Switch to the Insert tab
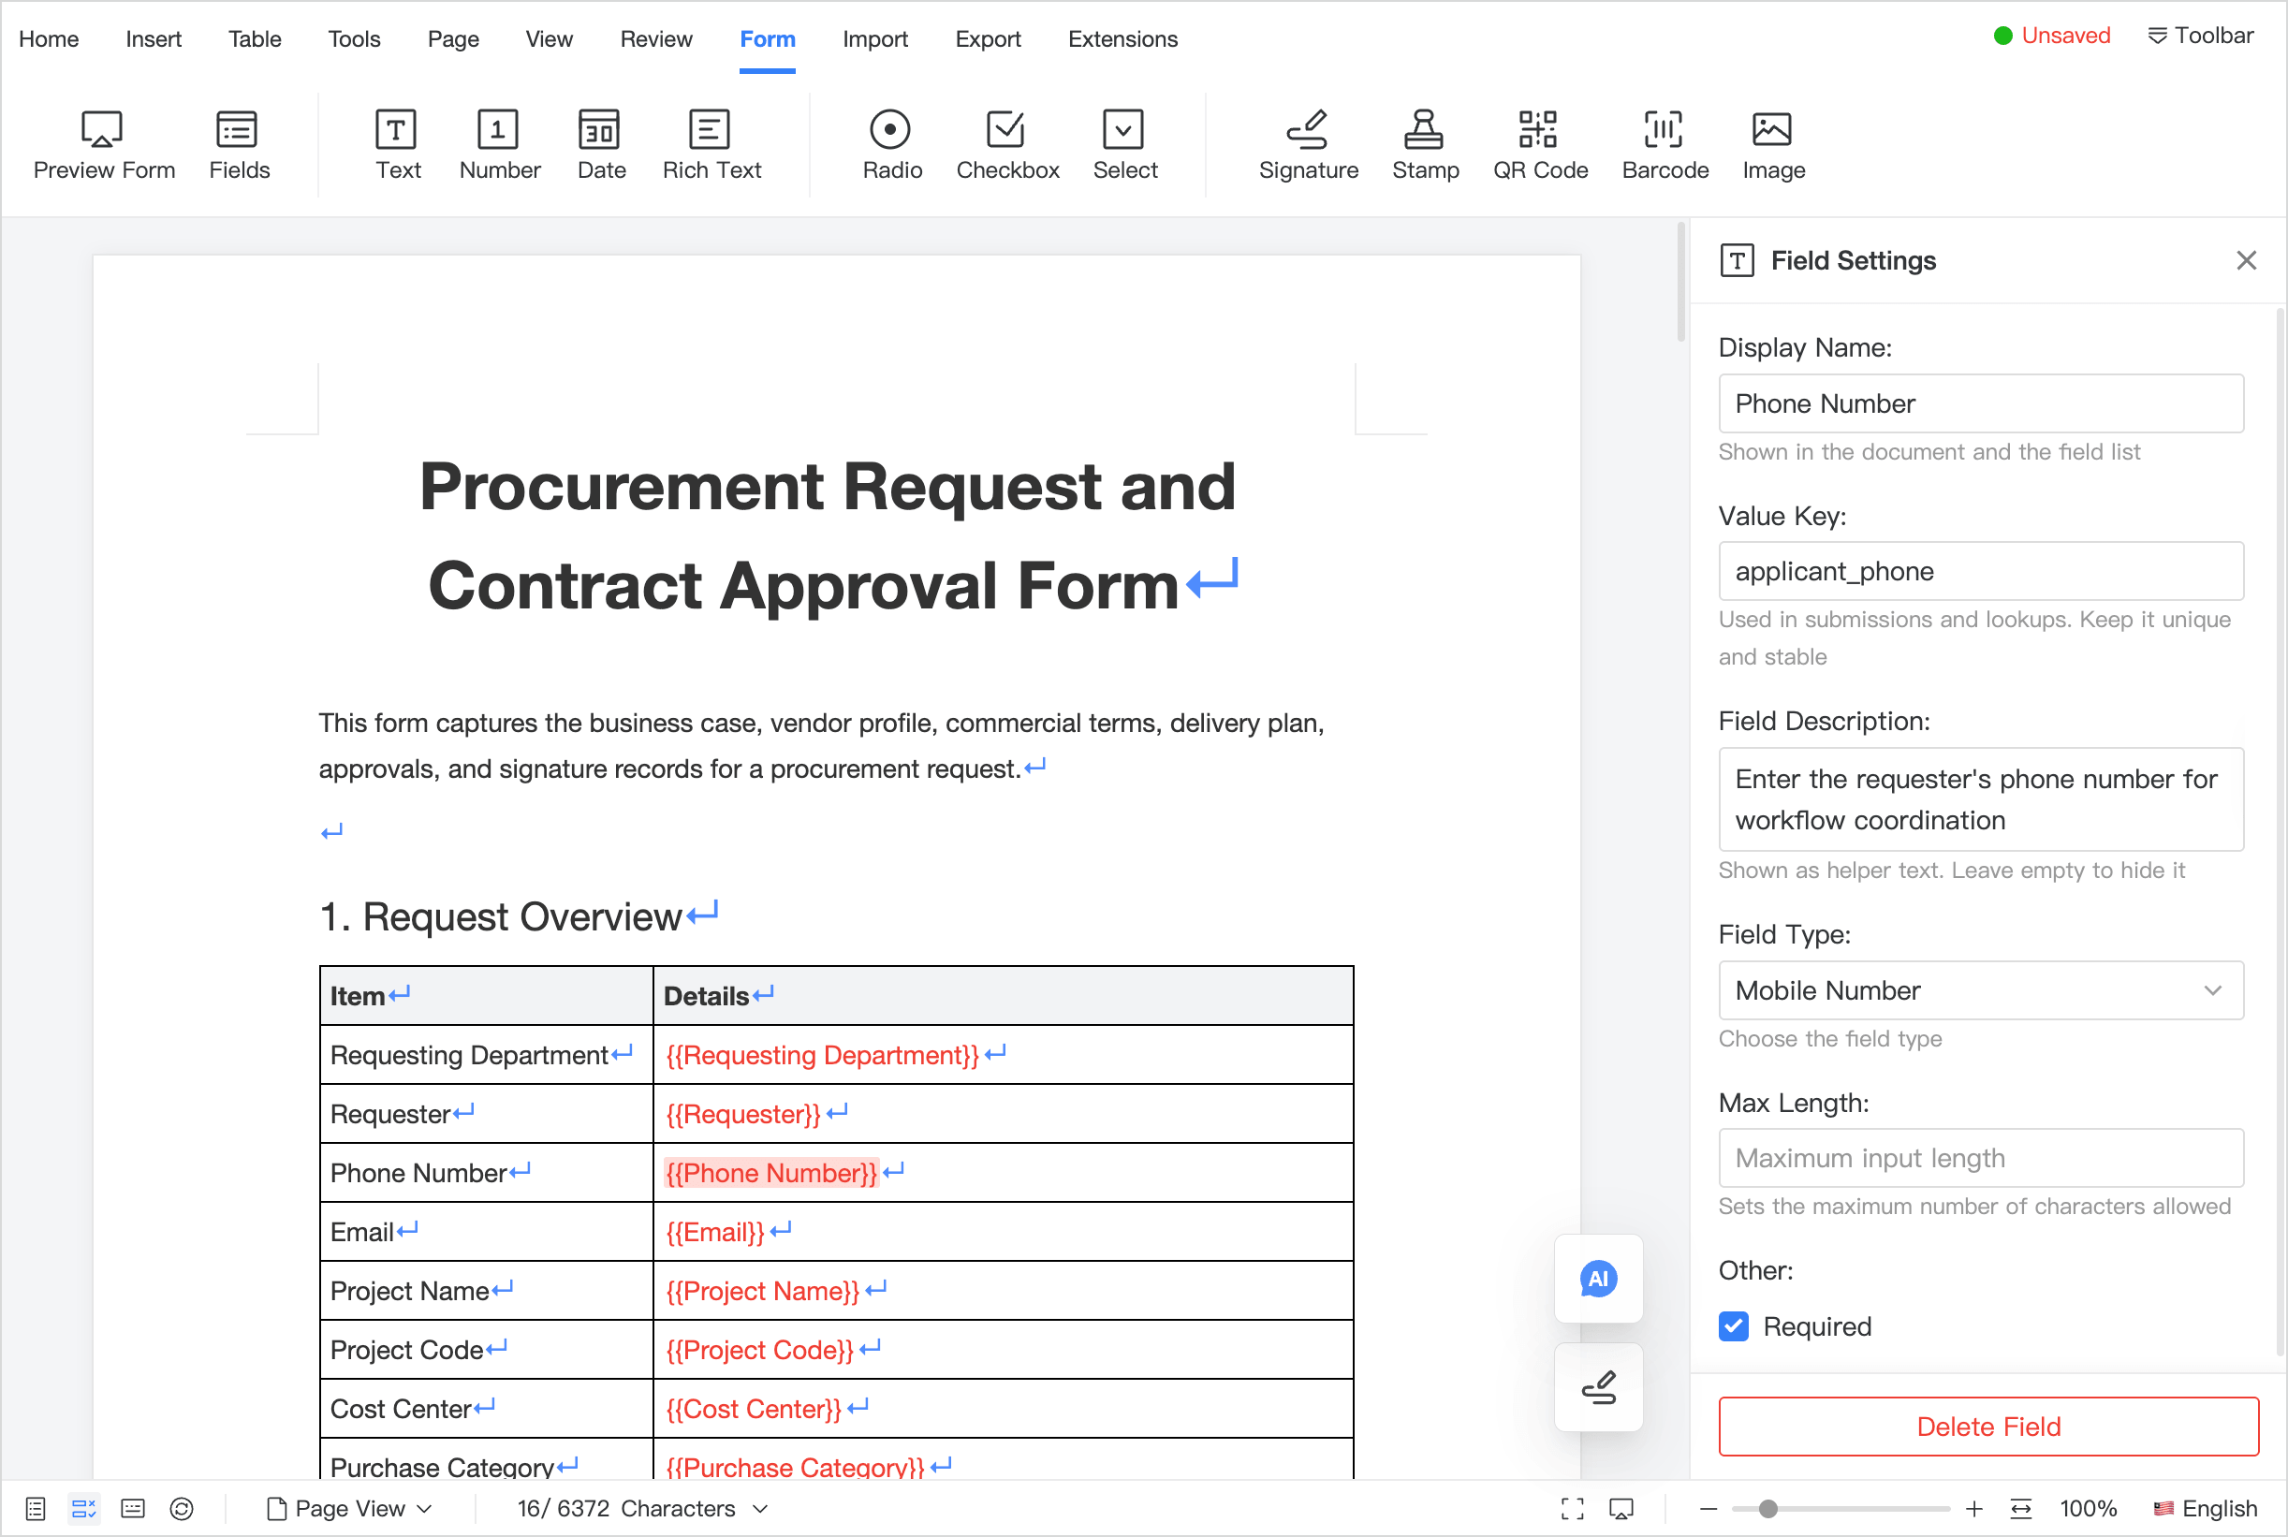 [153, 39]
